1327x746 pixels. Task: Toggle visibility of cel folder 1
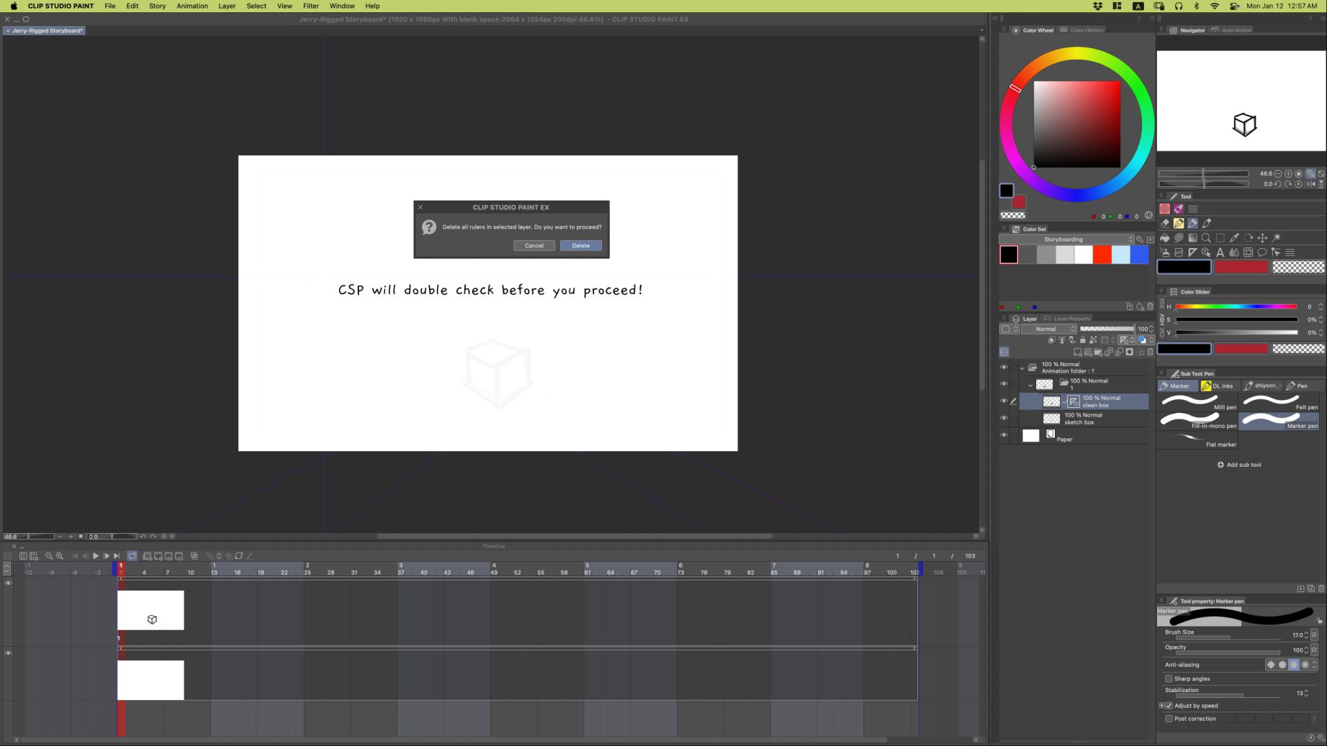(1004, 384)
